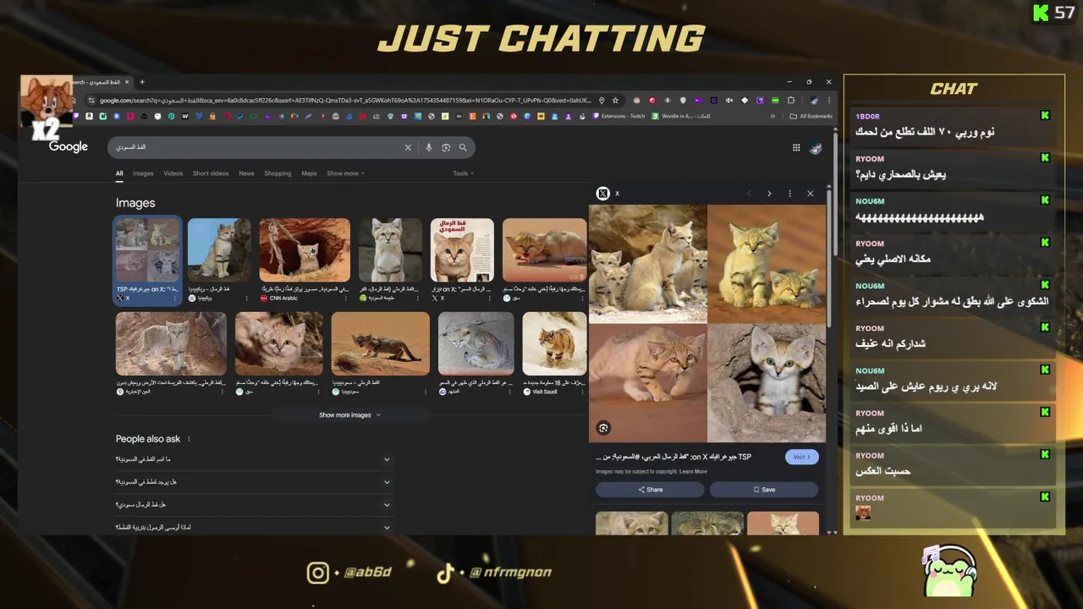Image resolution: width=1083 pixels, height=609 pixels.
Task: Expand Show more images
Action: tap(349, 415)
